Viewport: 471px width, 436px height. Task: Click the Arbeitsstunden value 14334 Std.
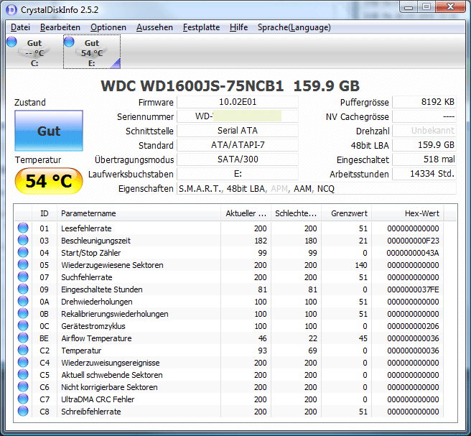coord(424,174)
